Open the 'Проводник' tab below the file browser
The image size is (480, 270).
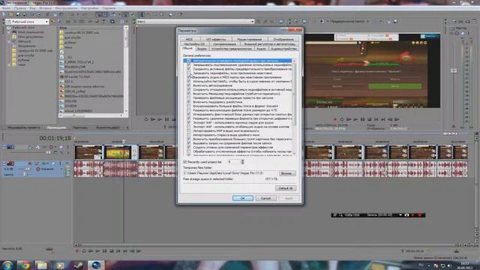[56, 127]
